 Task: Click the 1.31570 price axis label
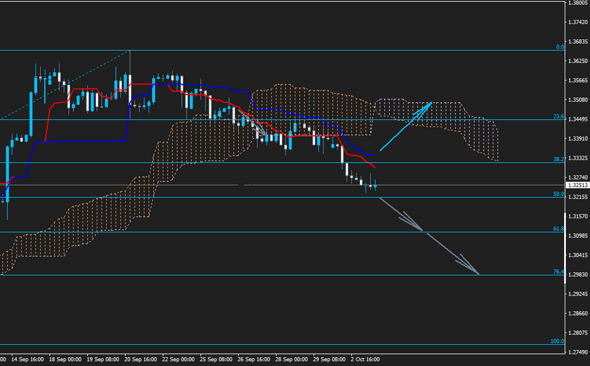(578, 217)
